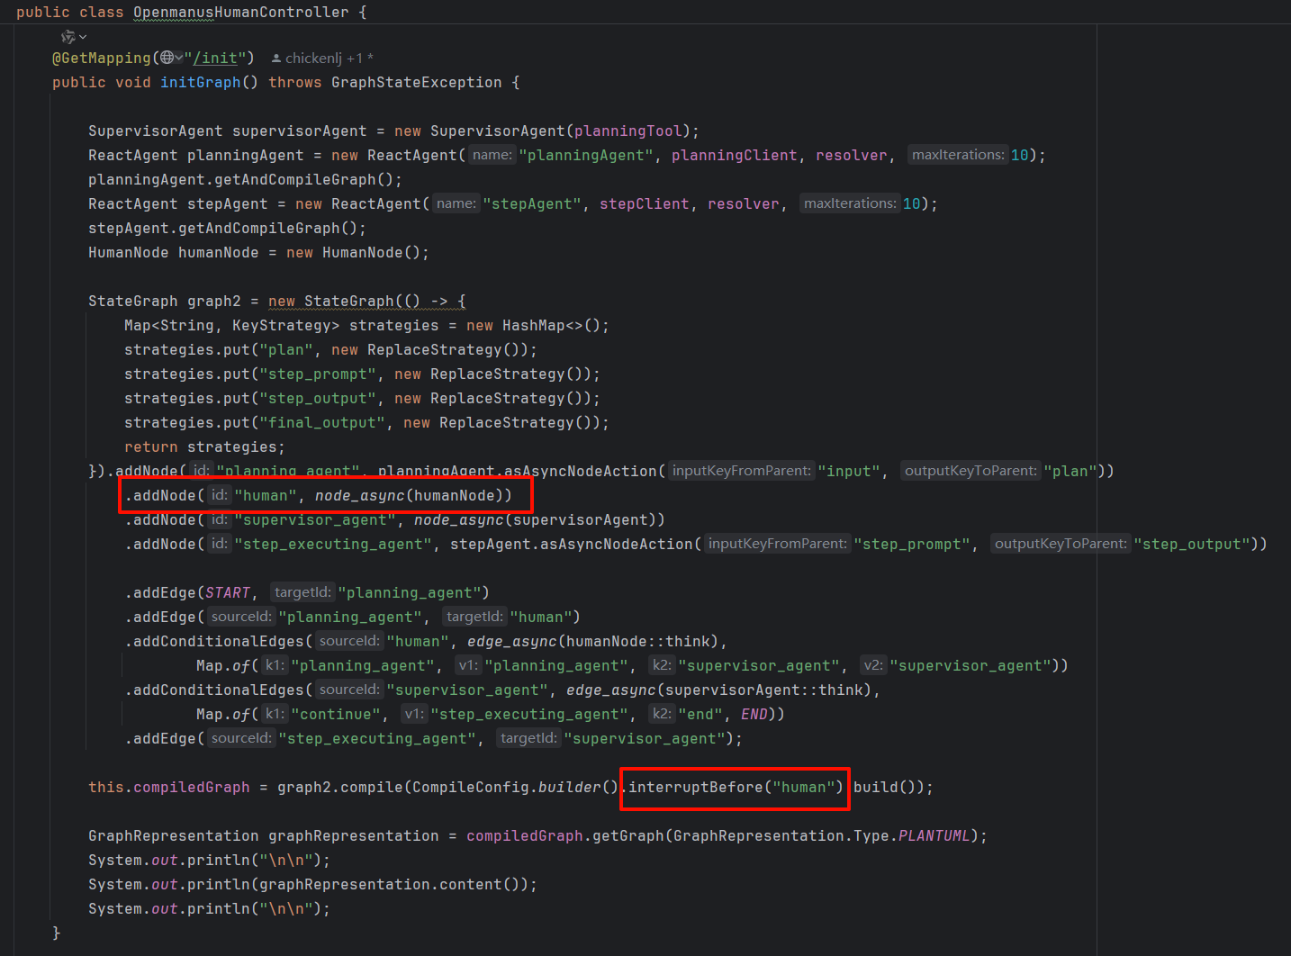Click the "final_output" key in strategies.put
This screenshot has height=956, width=1291.
[321, 422]
